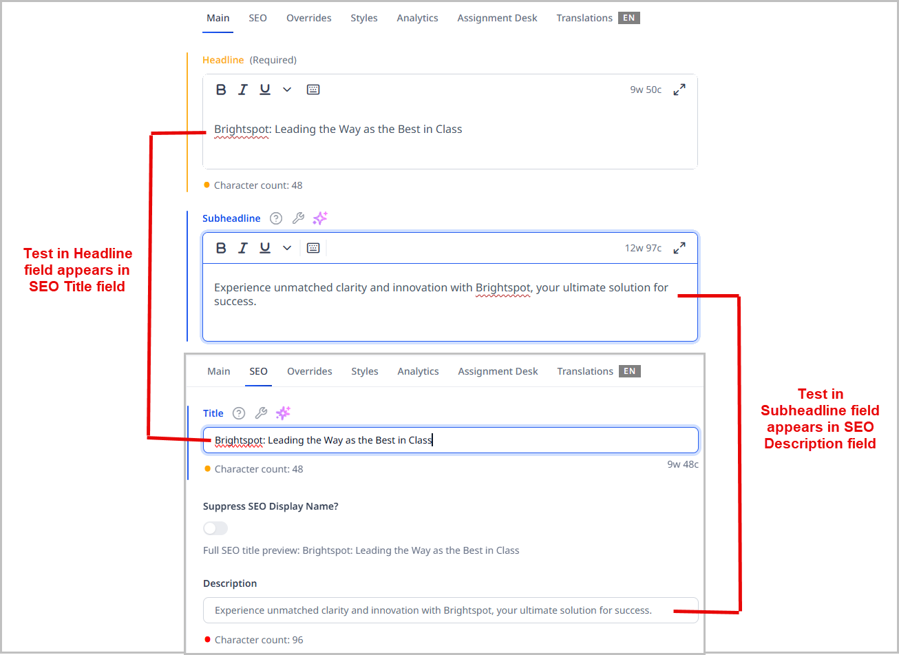Expand the Headline editor to fullscreen
This screenshot has height=655, width=899.
(679, 89)
